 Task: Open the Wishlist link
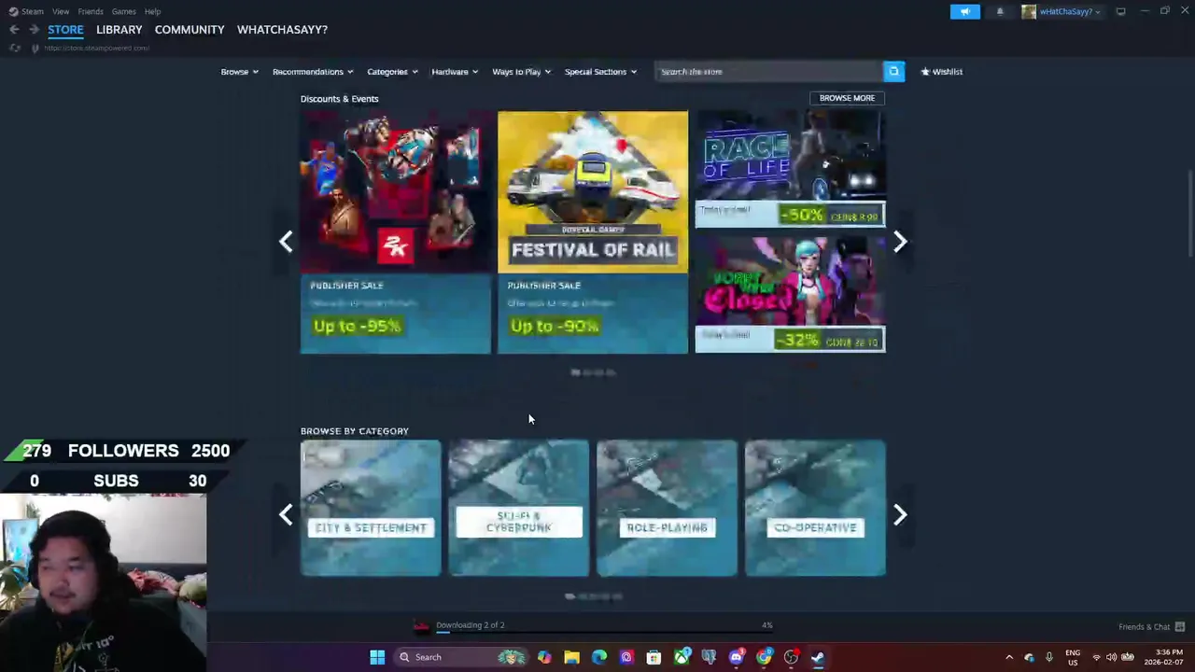(941, 72)
